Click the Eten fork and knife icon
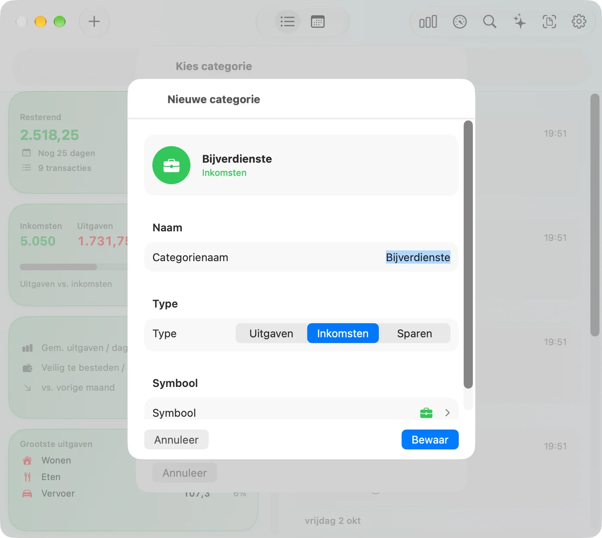602x538 pixels. [x=27, y=477]
